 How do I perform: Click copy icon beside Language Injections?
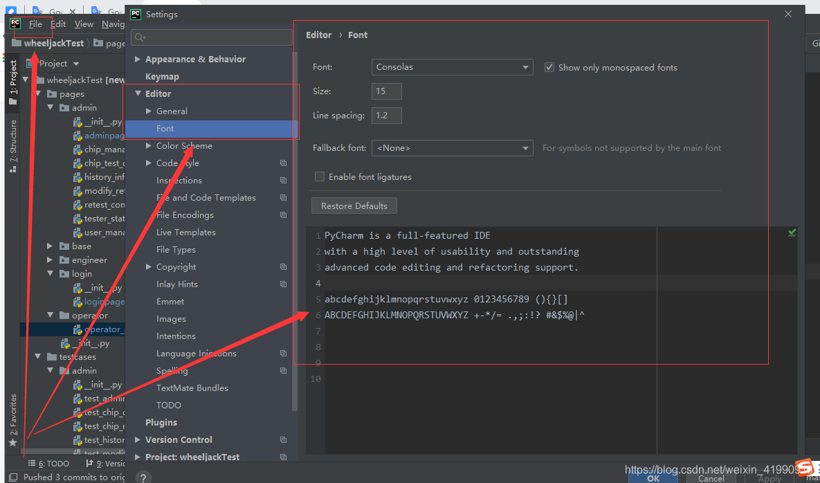click(283, 354)
